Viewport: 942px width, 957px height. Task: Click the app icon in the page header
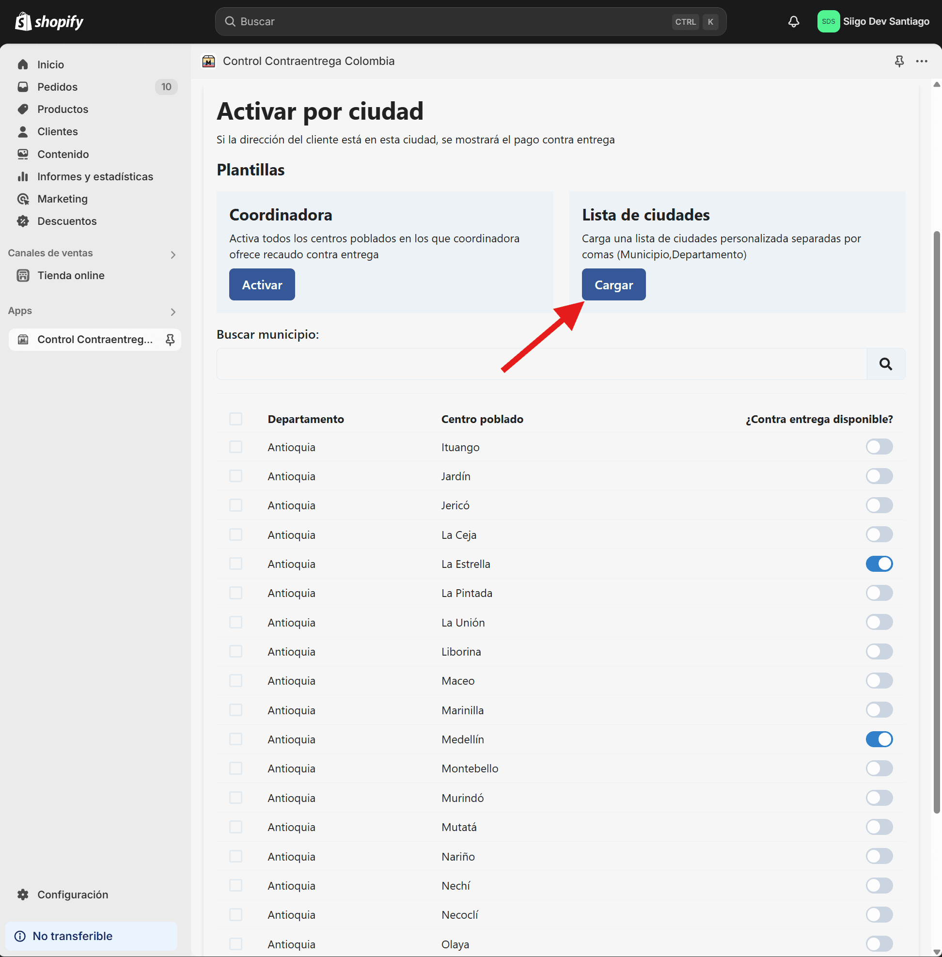click(x=208, y=61)
